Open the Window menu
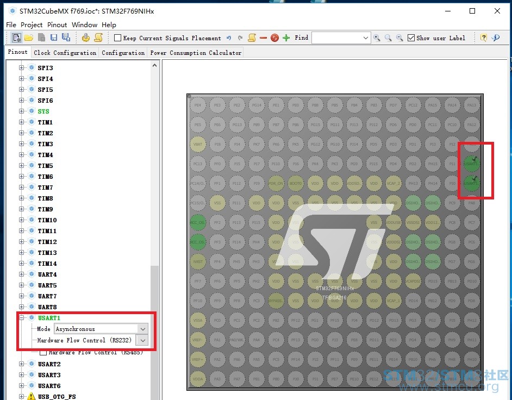This screenshot has height=400, width=512. click(x=84, y=25)
